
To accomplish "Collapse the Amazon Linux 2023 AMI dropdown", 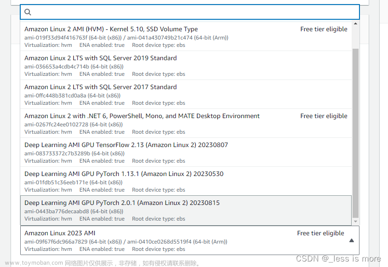I will [190, 240].
